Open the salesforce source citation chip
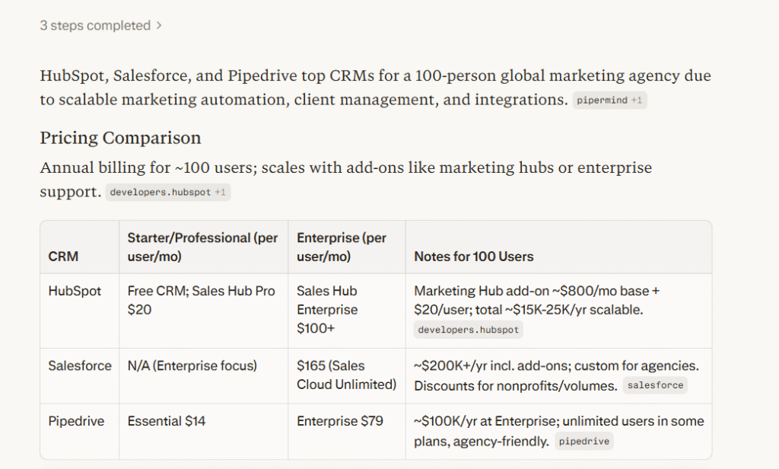 pyautogui.click(x=655, y=385)
